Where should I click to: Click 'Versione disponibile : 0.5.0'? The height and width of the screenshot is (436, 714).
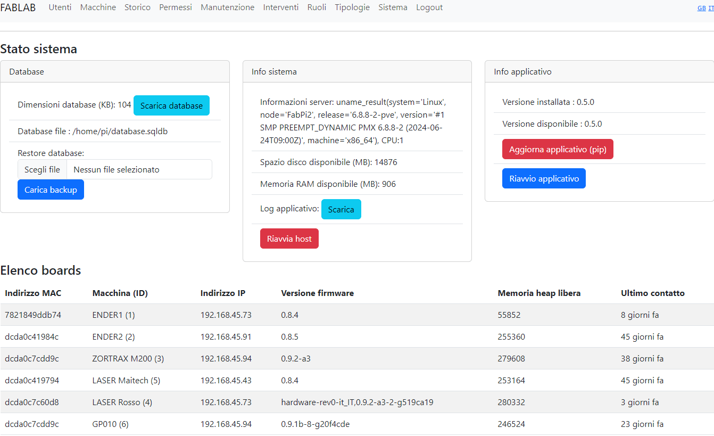pyautogui.click(x=552, y=124)
